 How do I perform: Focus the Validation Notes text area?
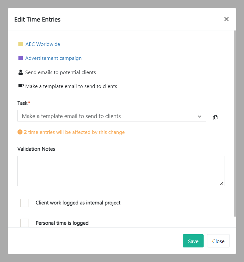point(121,171)
